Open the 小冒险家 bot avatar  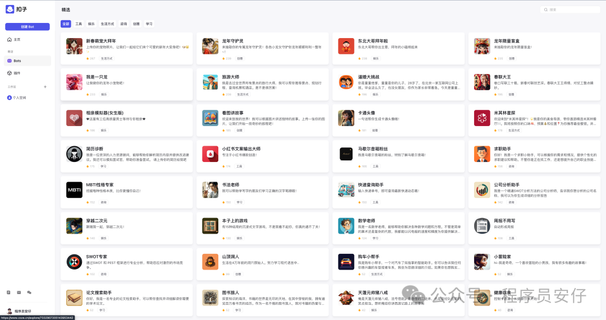[x=482, y=261]
